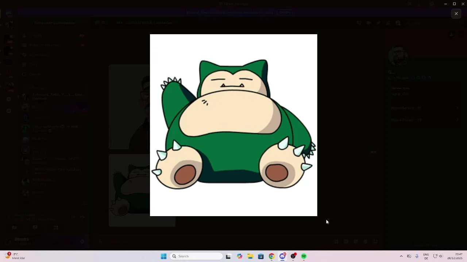Open Task View from the taskbar
This screenshot has height=262, width=467.
click(228, 256)
